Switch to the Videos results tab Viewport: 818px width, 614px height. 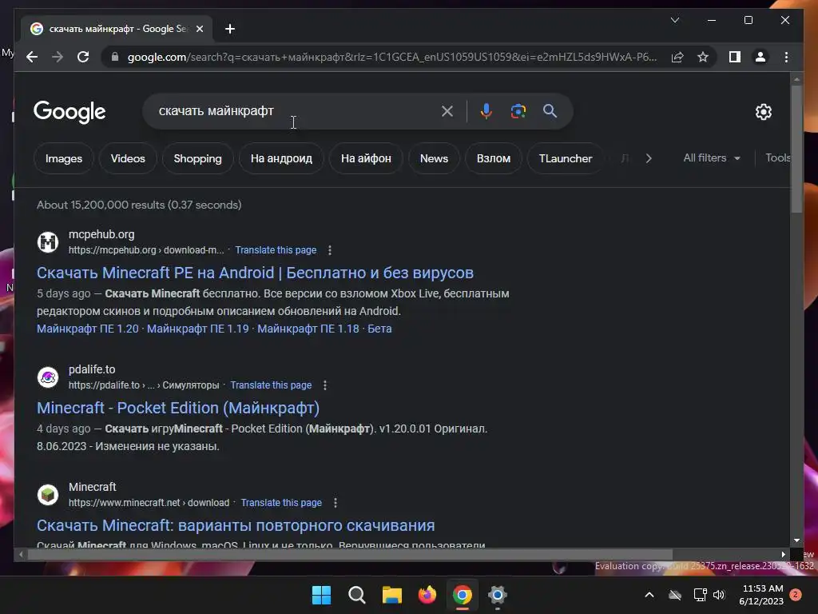point(128,158)
